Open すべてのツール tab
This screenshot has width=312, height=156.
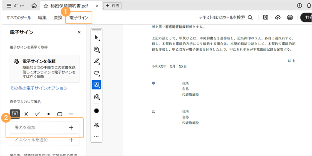18,17
